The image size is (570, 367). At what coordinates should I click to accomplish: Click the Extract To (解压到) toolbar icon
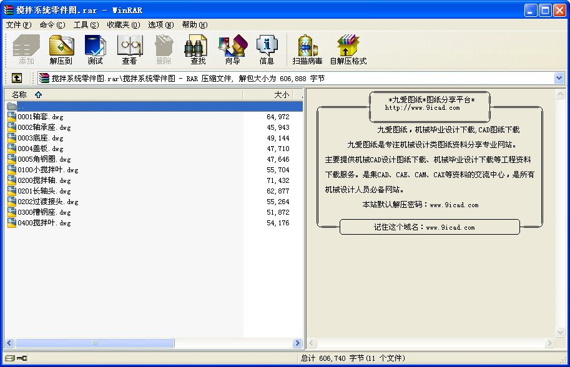[61, 50]
